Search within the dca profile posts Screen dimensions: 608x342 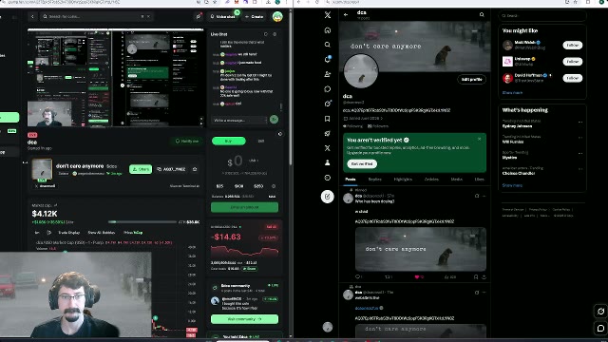[x=482, y=15]
